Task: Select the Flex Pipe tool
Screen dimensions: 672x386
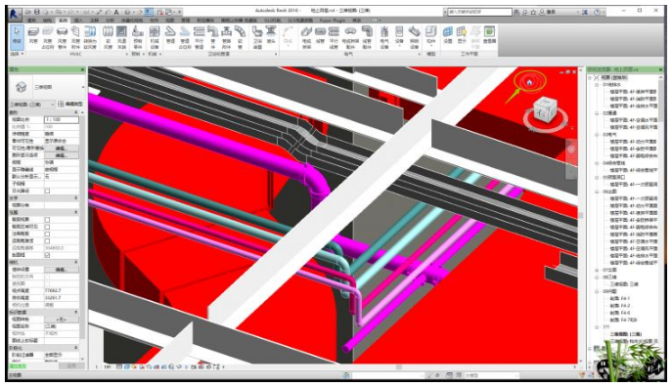Action: tap(240, 36)
